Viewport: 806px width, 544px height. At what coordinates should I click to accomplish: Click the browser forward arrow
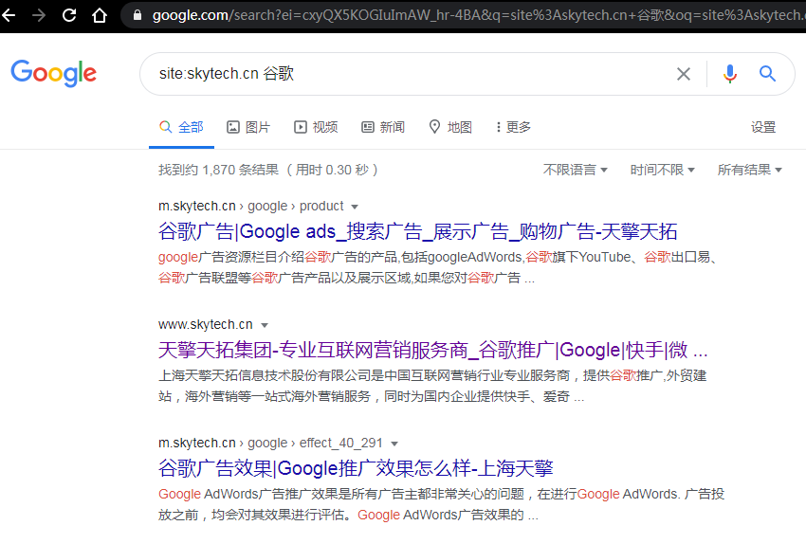39,15
